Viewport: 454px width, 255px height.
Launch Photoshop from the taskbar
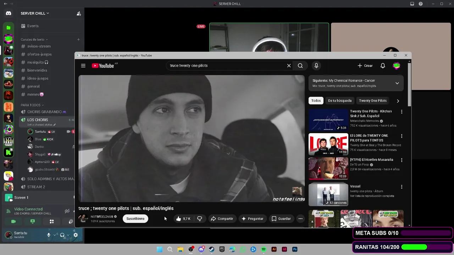coord(295,249)
